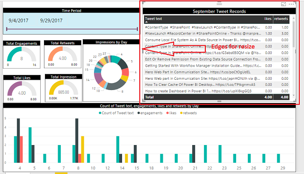Click the table scrollbar up arrow
The height and width of the screenshot is (174, 304).
click(x=294, y=18)
